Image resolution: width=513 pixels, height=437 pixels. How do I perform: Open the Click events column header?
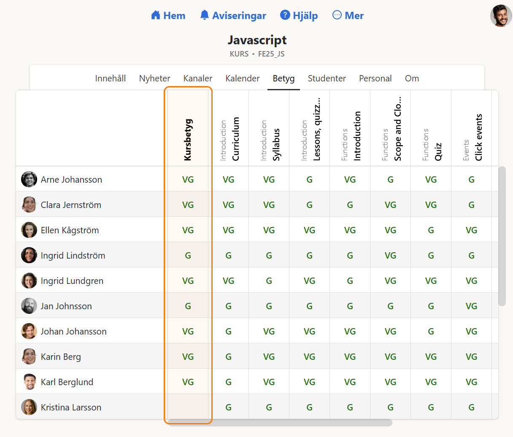[478, 138]
